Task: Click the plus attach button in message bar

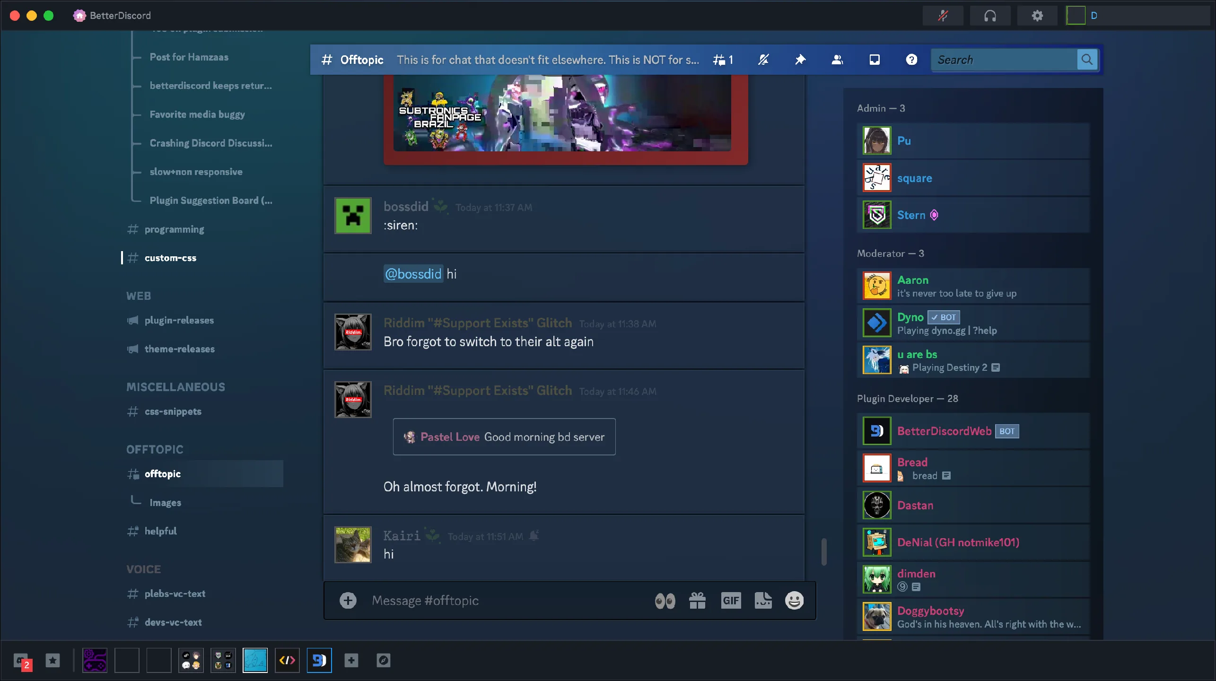Action: pyautogui.click(x=348, y=601)
